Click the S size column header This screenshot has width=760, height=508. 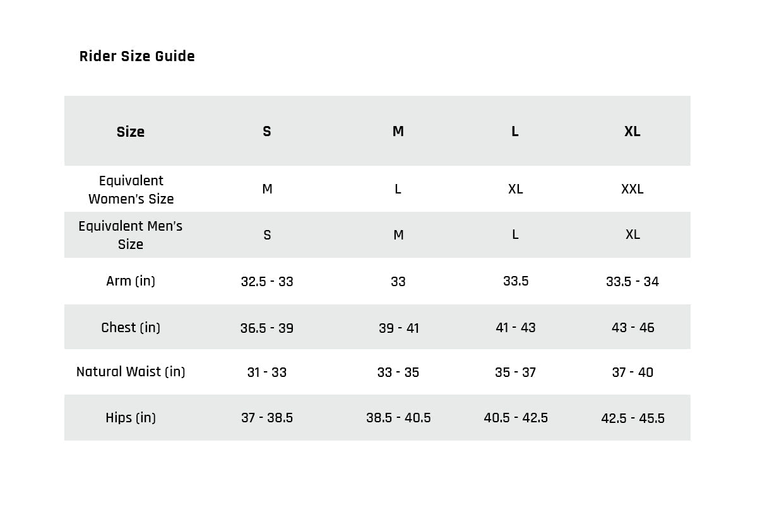[x=267, y=132]
